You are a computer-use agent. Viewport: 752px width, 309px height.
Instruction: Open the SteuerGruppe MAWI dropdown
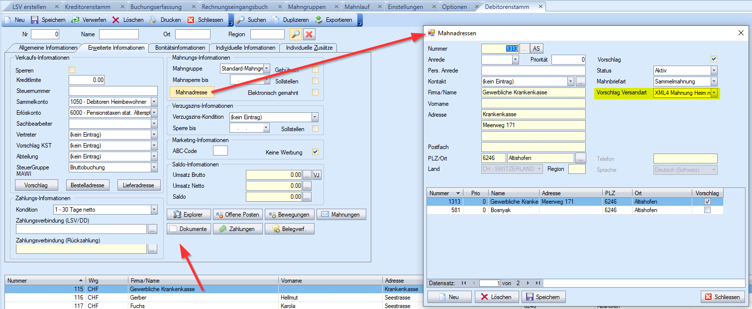(154, 167)
